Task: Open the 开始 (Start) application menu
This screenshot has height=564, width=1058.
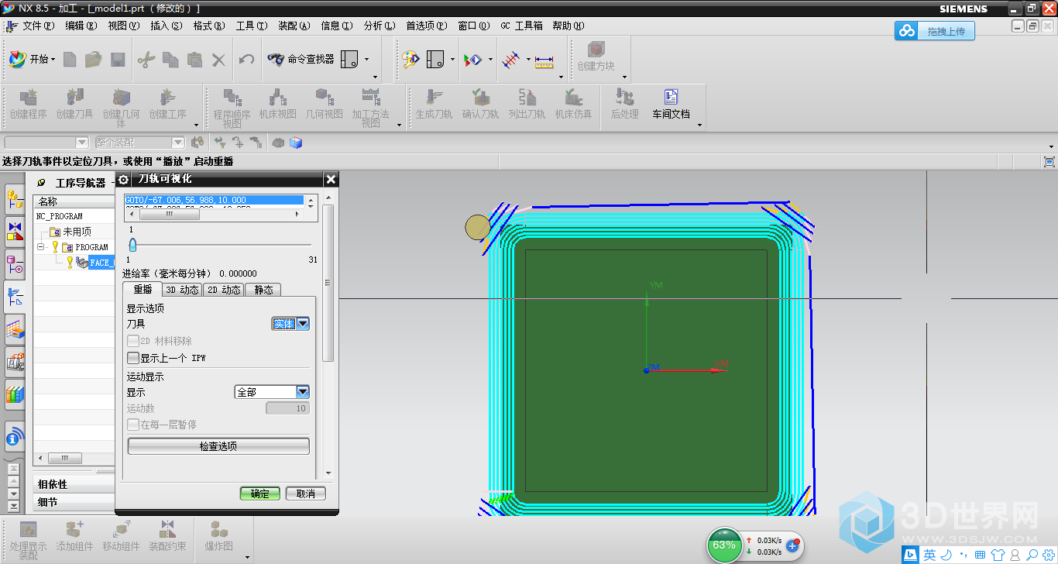Action: 32,59
